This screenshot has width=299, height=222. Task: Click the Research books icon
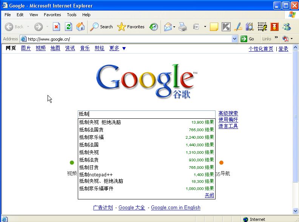(250, 27)
